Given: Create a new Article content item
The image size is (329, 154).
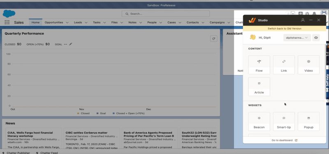Looking at the screenshot, I should [259, 86].
